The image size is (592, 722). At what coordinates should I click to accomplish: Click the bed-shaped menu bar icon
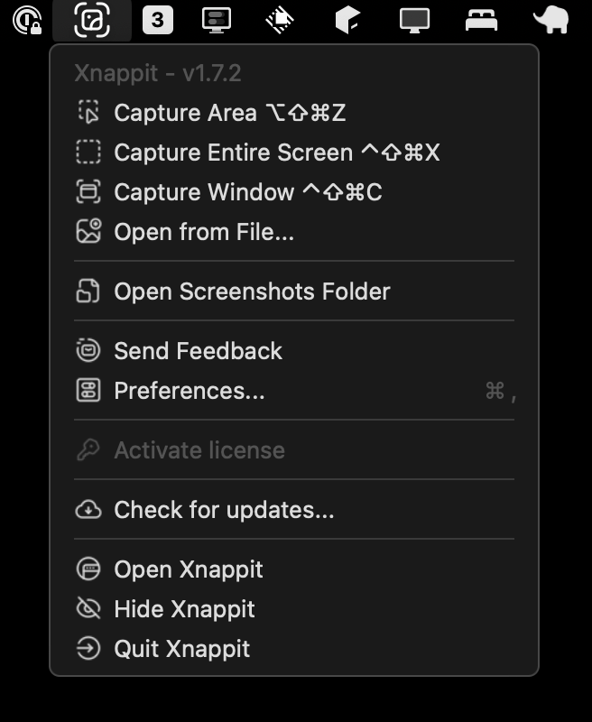(x=481, y=18)
